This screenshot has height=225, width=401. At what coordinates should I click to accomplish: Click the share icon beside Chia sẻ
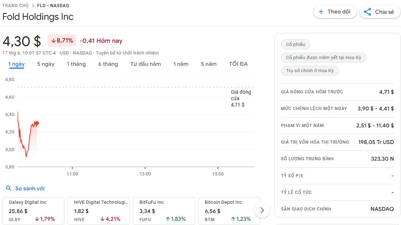coord(367,12)
